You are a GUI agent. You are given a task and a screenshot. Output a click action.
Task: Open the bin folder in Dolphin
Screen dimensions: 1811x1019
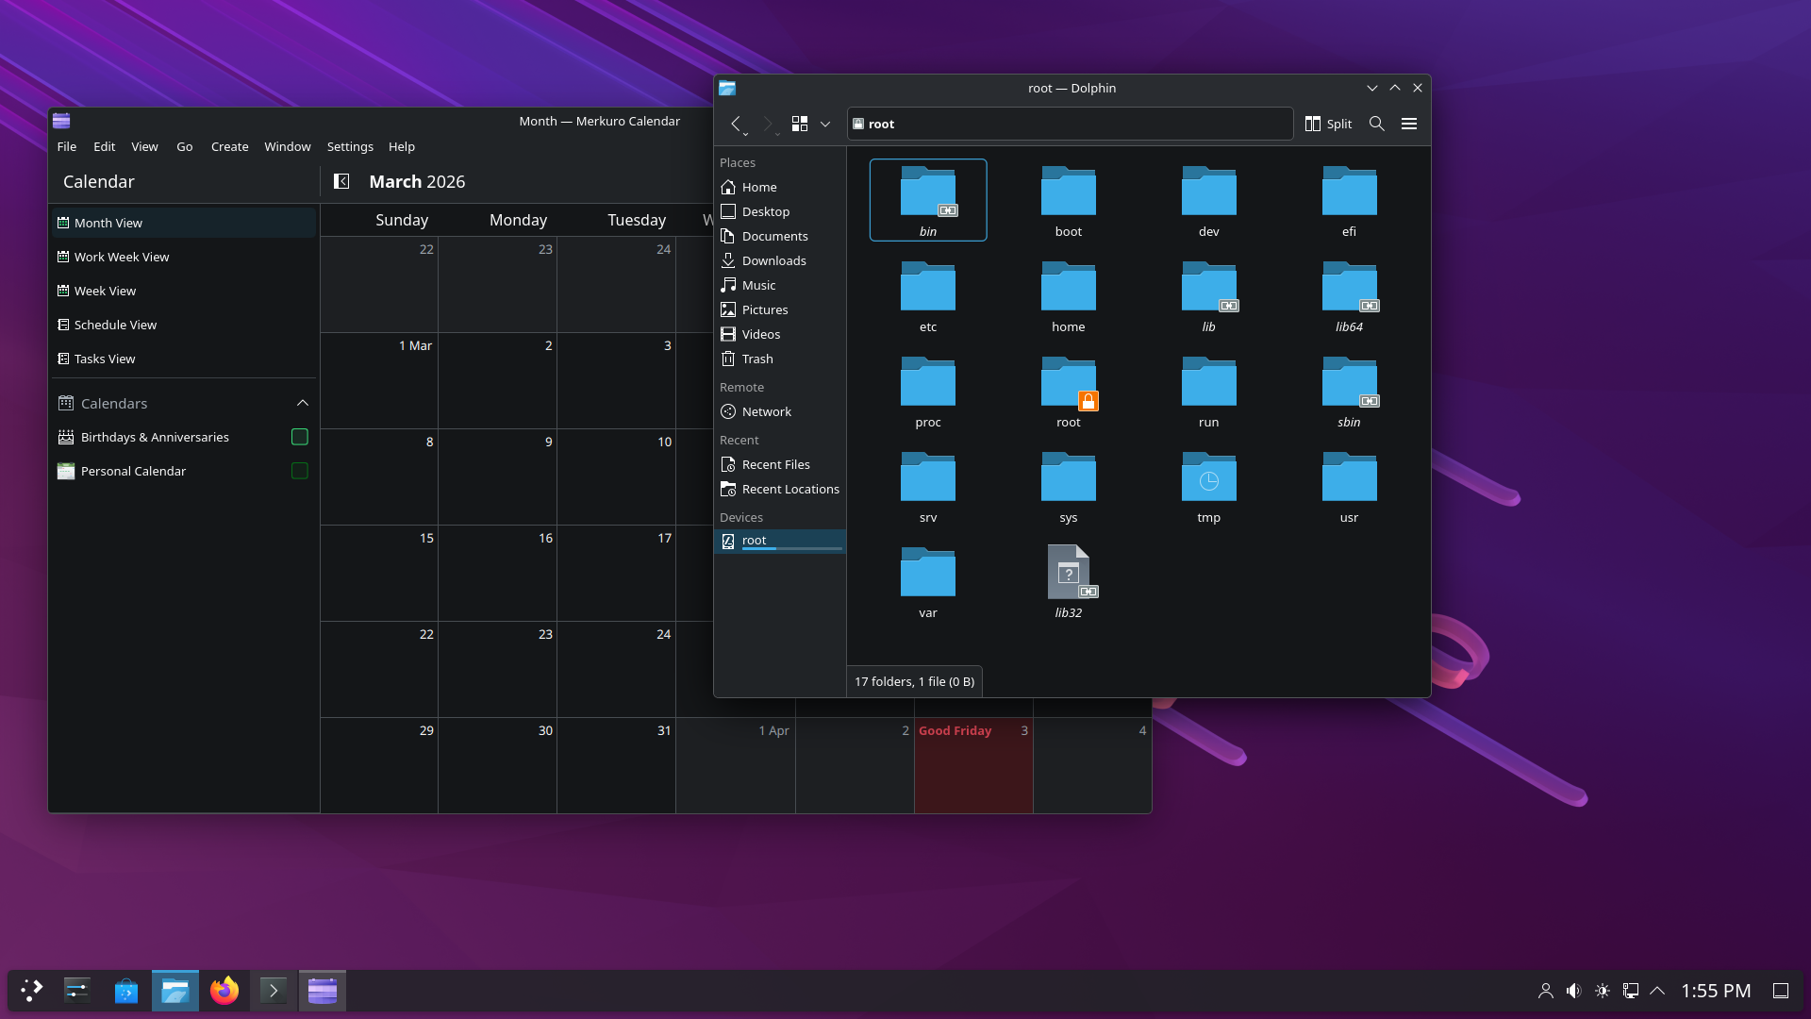[928, 200]
